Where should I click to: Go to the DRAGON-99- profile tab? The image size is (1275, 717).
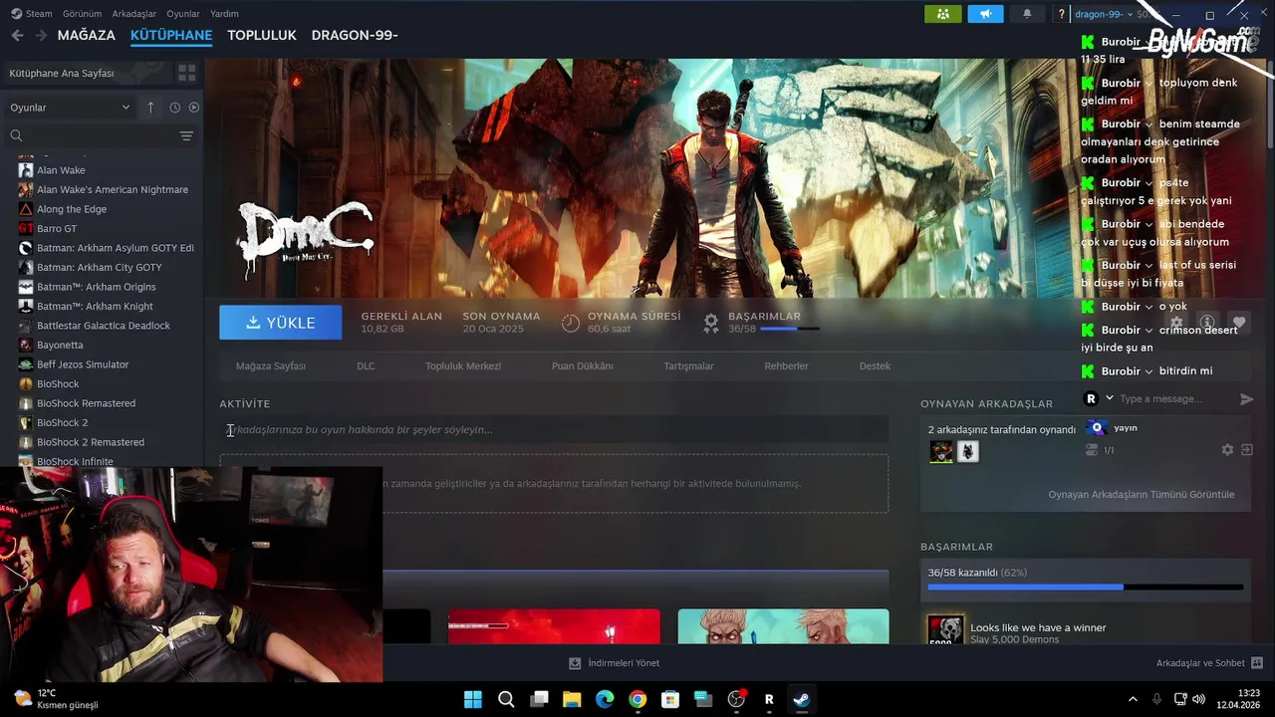355,35
